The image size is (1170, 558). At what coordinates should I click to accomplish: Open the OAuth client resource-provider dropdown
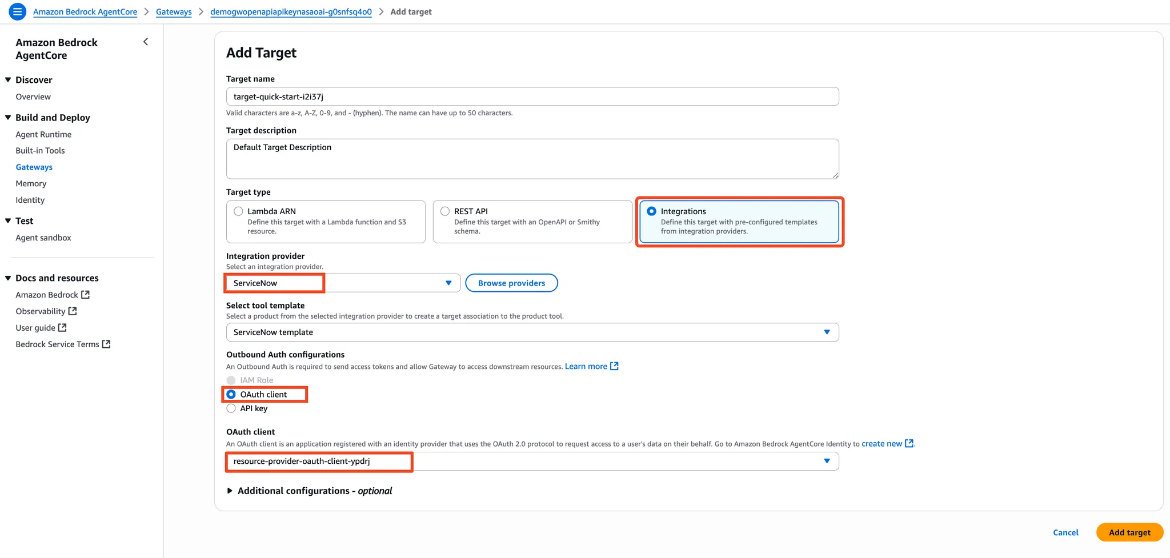[532, 461]
